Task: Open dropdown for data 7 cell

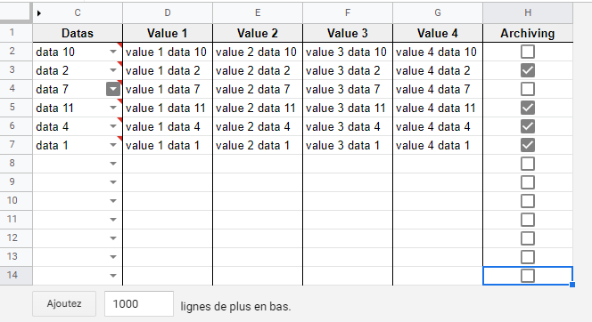Action: click(113, 89)
